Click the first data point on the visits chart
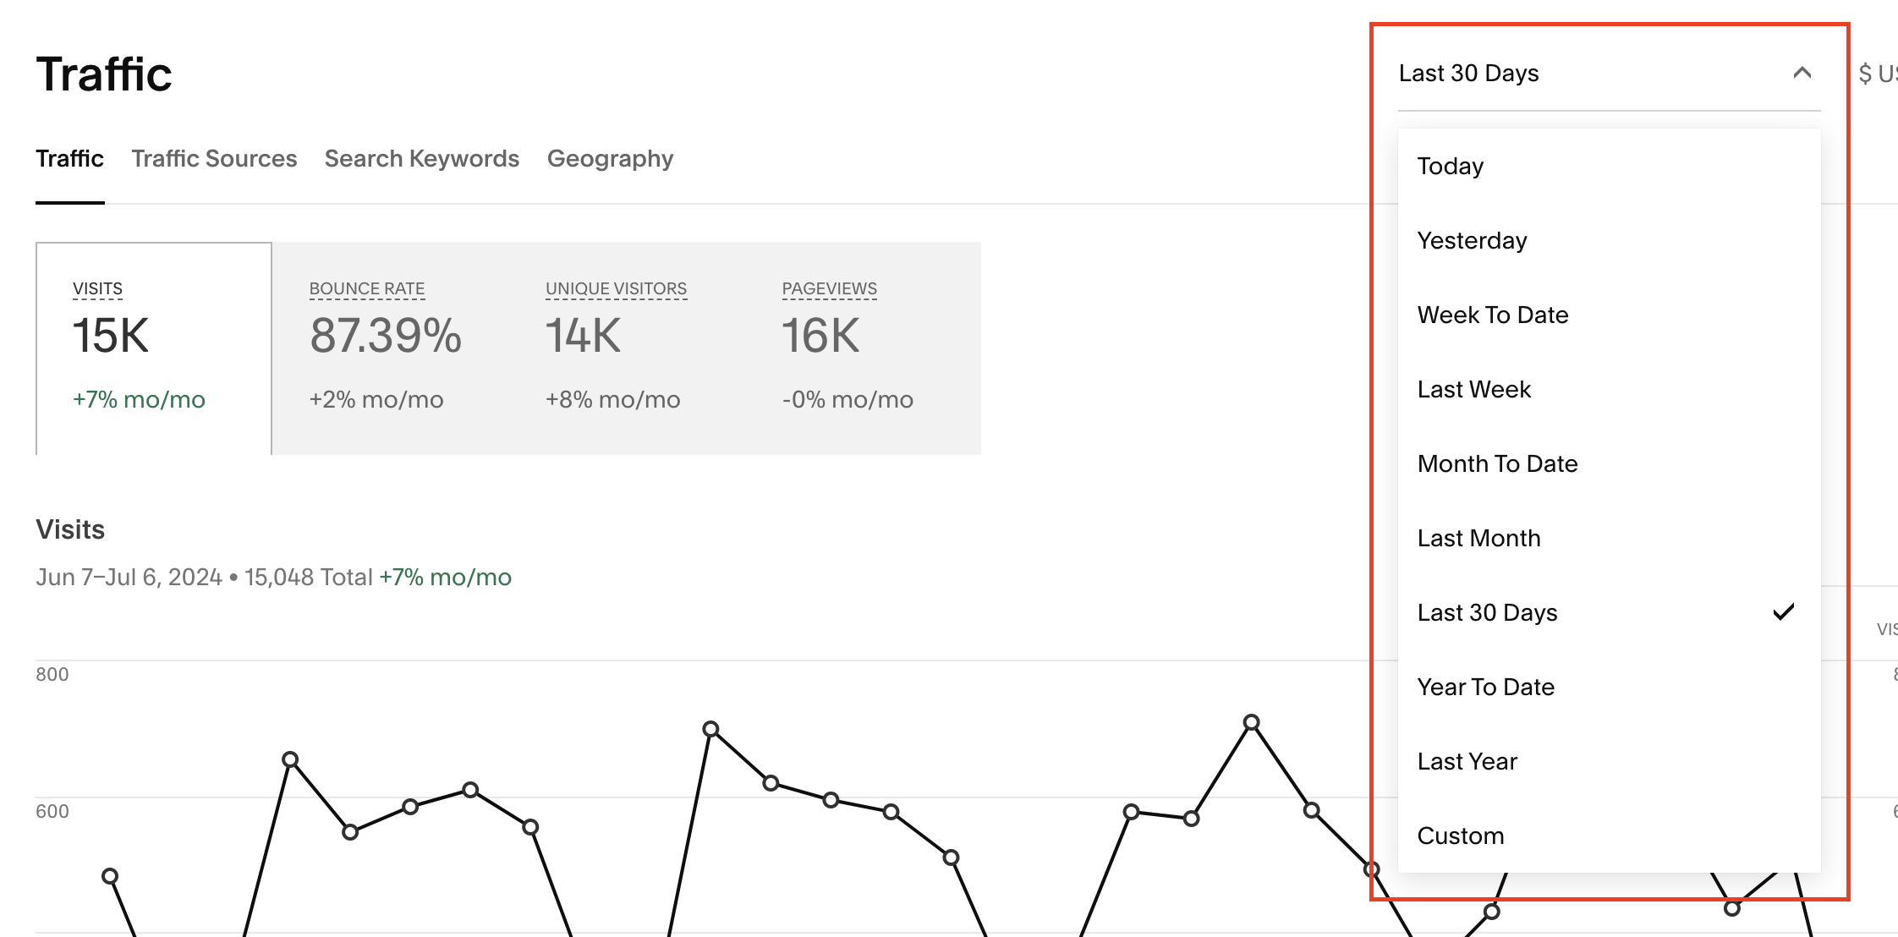 click(110, 876)
